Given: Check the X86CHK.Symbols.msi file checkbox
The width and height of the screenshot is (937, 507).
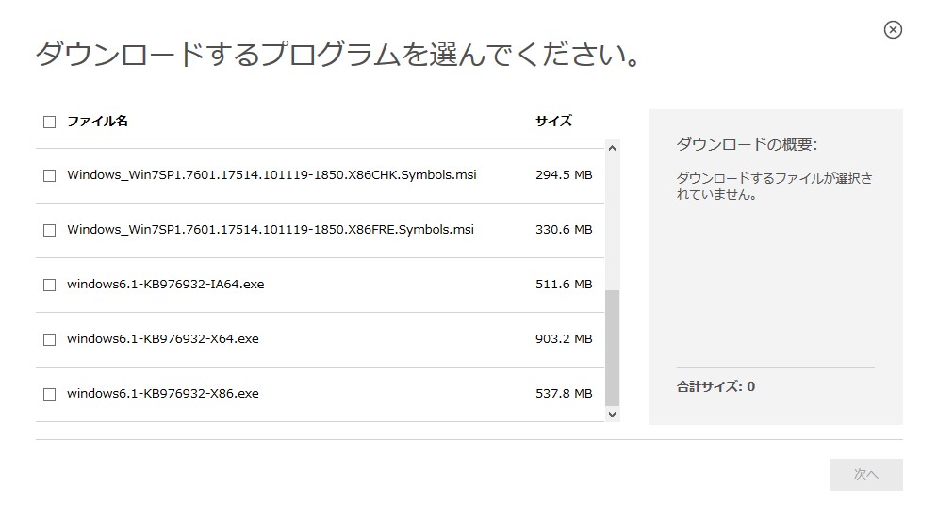Looking at the screenshot, I should (49, 175).
